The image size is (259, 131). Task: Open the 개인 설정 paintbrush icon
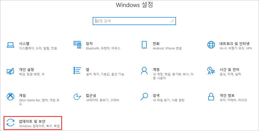[10, 71]
